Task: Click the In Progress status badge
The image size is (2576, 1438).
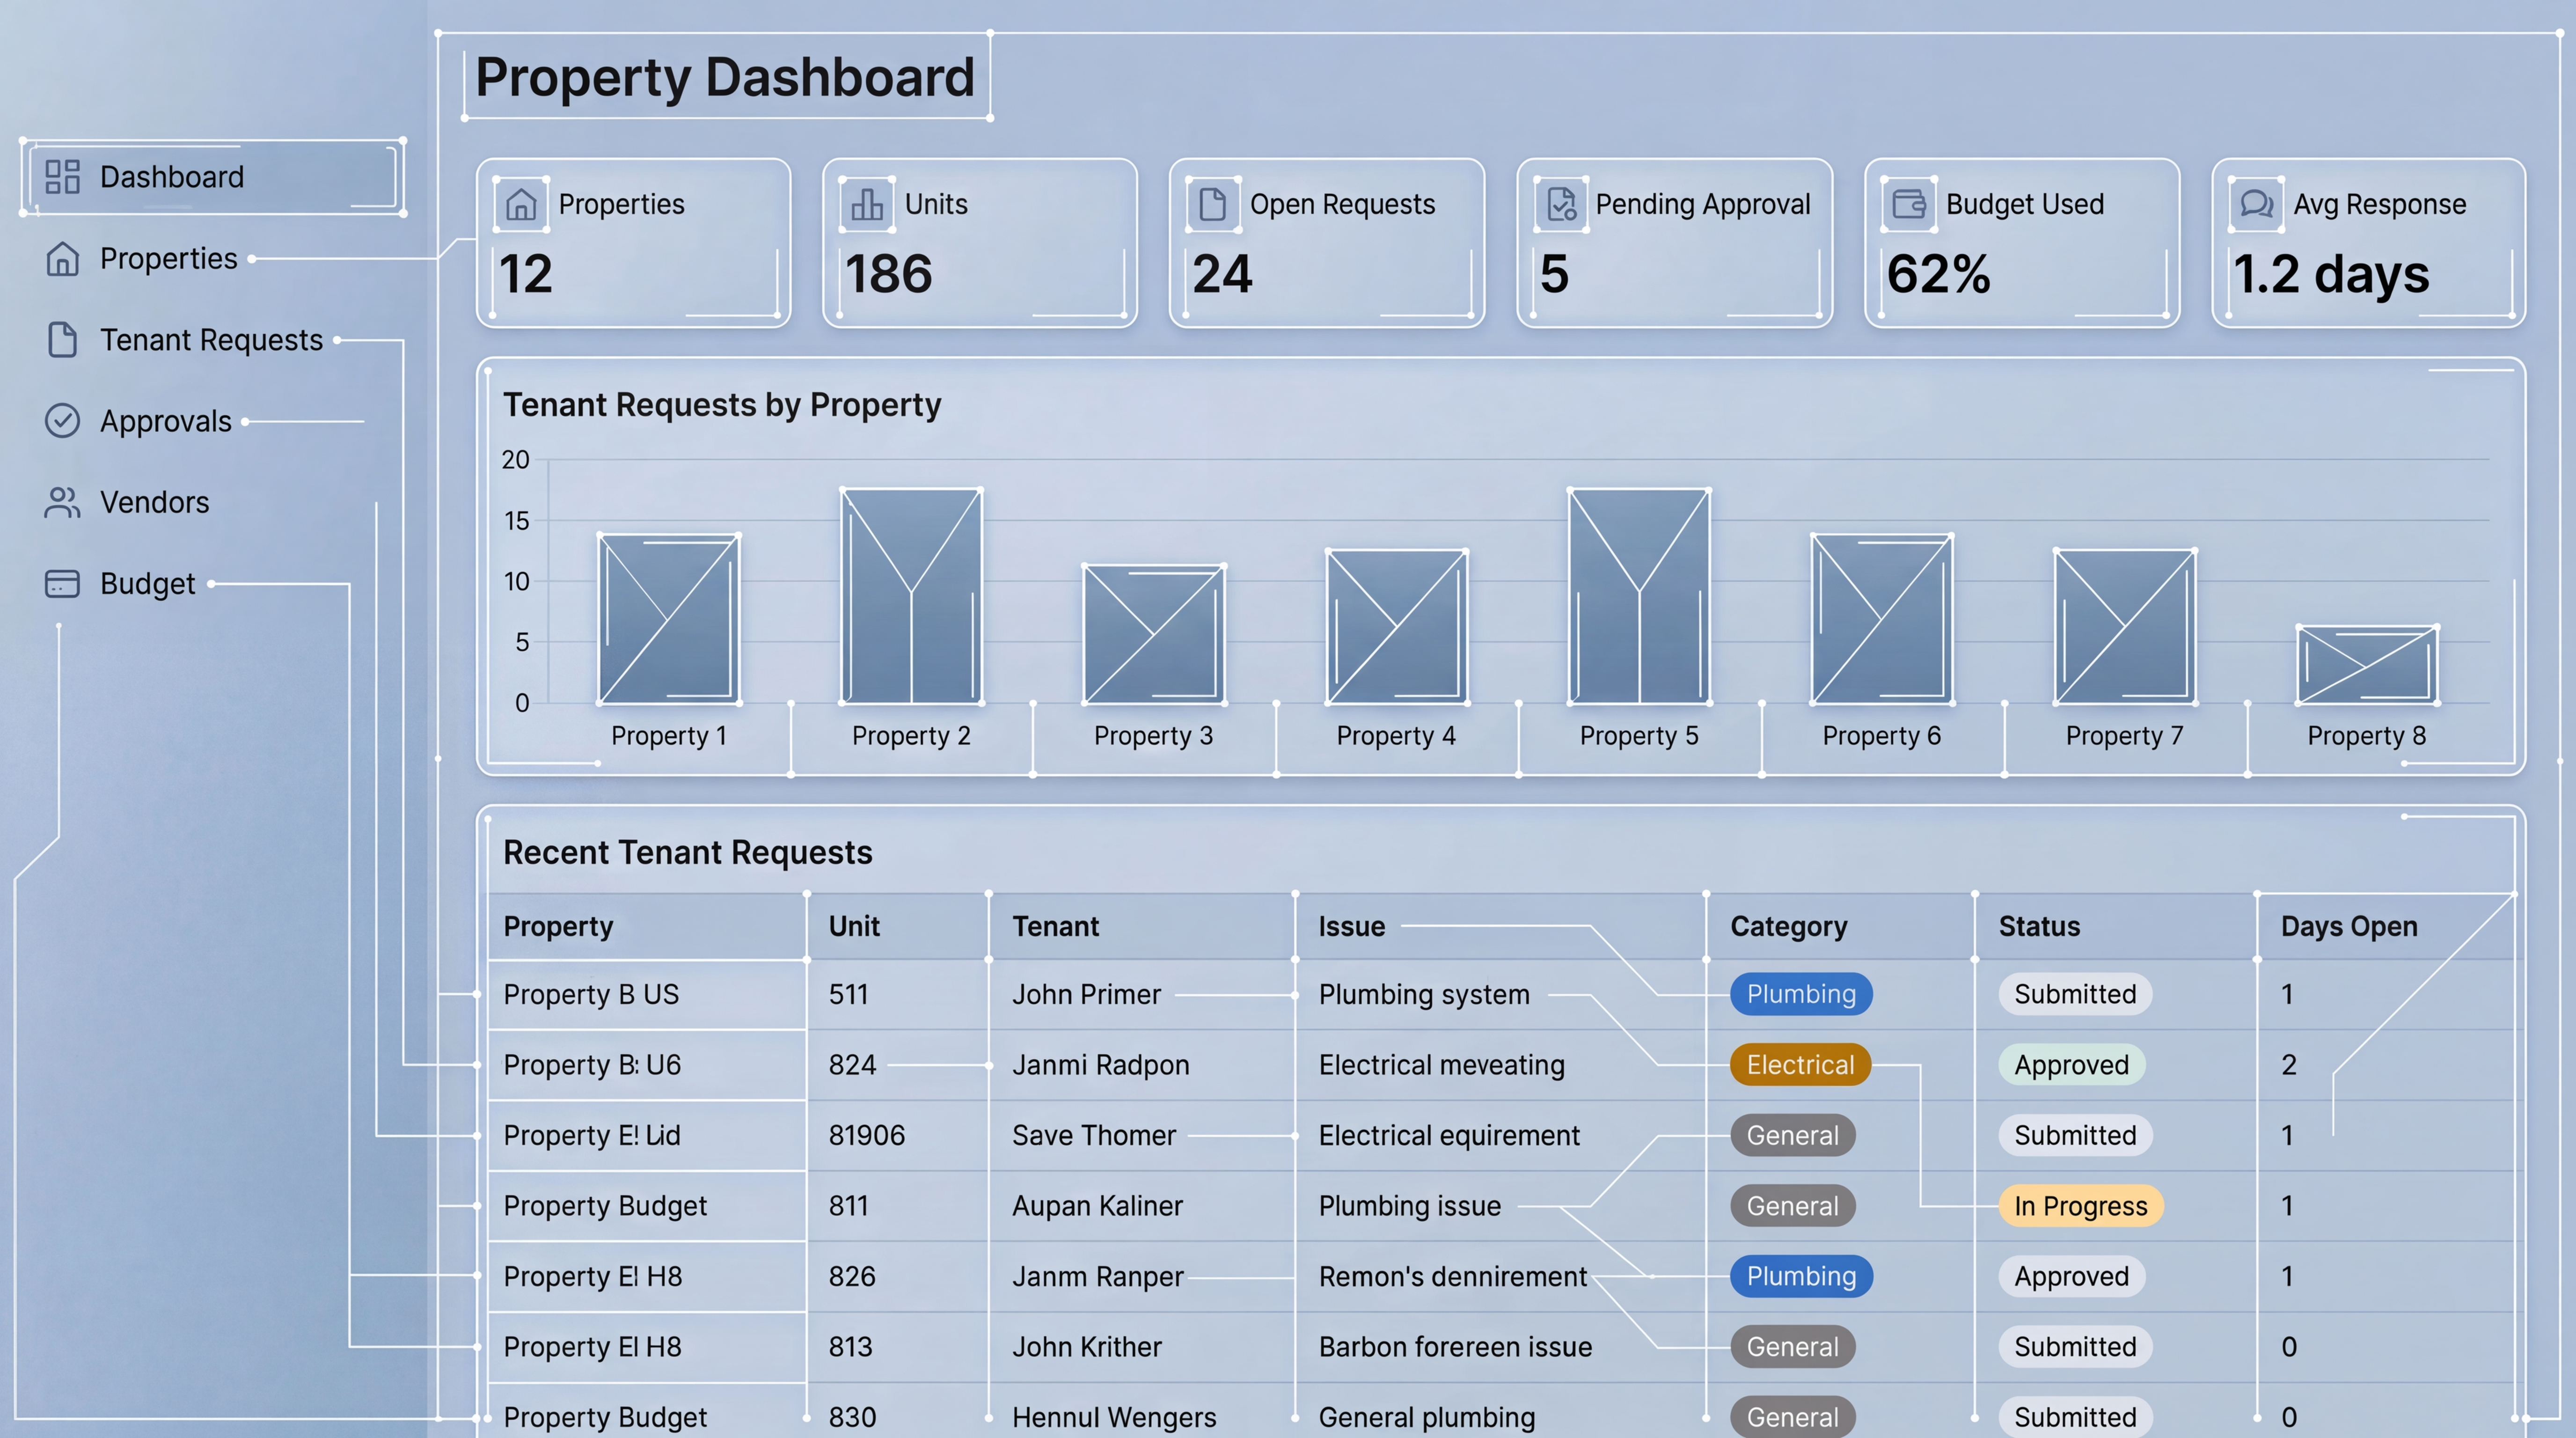Action: [2080, 1206]
